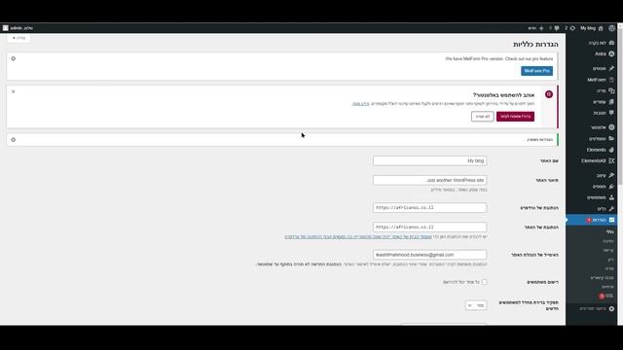Screen dimensions: 623x350
Task: Open the Templates folder icon in sidebar
Action: 611,138
